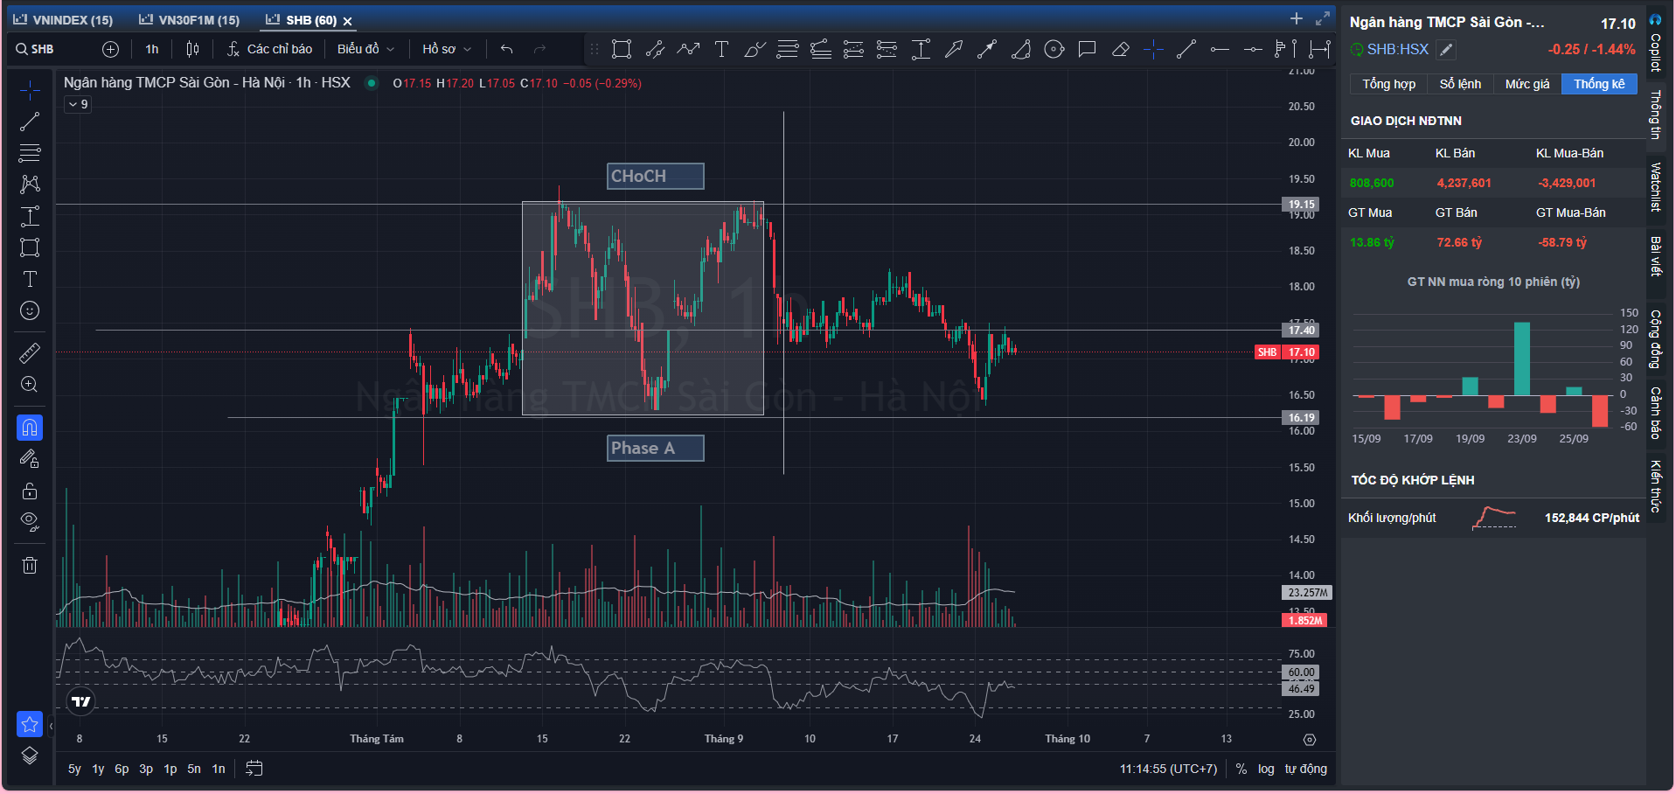Select the date range tool in top toolbar
This screenshot has height=794, width=1676.
1319,49
